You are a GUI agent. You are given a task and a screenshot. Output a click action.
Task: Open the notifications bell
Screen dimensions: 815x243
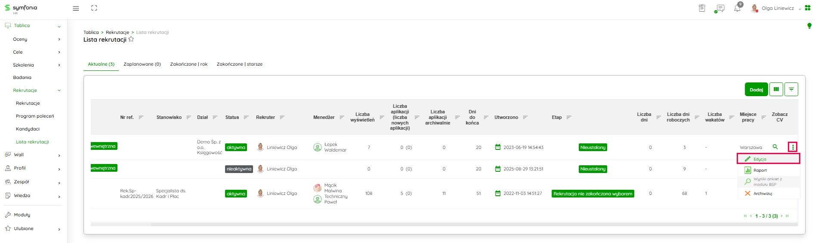point(737,8)
